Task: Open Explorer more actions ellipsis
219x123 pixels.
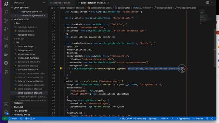Action: 44,3
